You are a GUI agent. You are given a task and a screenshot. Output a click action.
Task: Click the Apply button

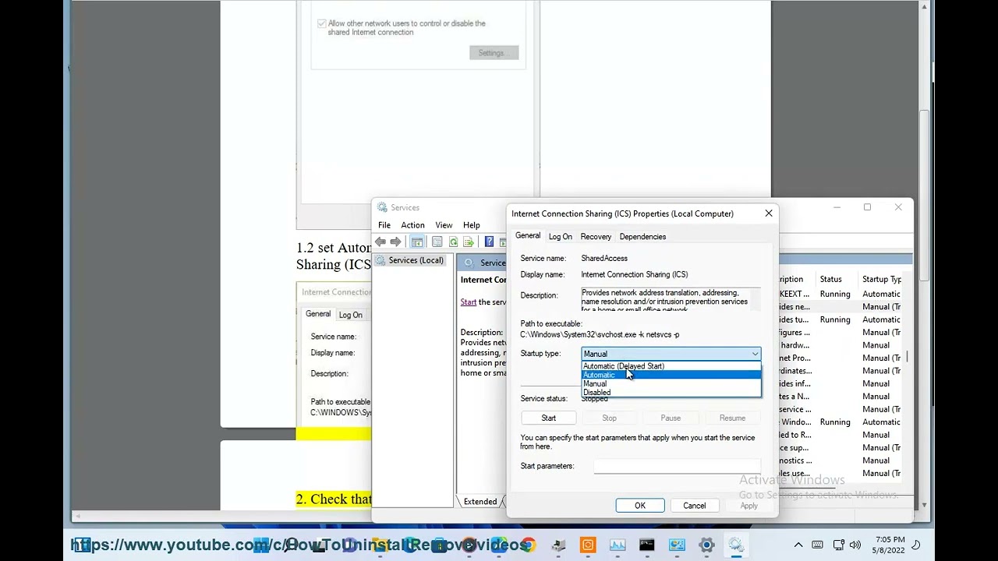click(748, 506)
